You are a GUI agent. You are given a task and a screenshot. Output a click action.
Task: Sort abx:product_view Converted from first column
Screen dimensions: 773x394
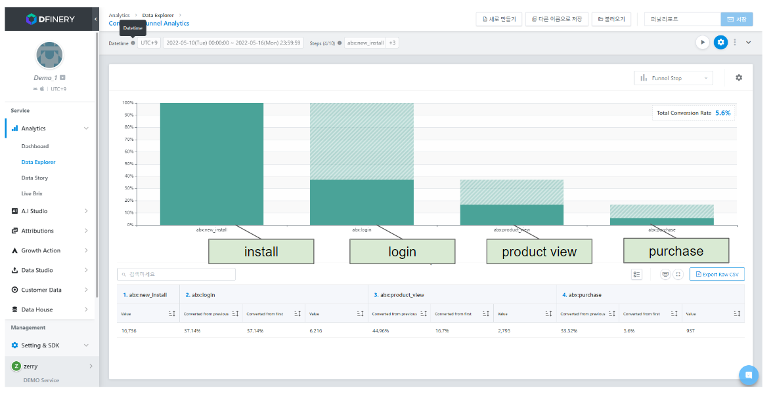click(485, 314)
